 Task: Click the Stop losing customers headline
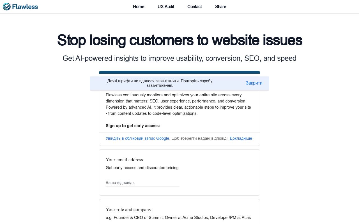(x=179, y=40)
